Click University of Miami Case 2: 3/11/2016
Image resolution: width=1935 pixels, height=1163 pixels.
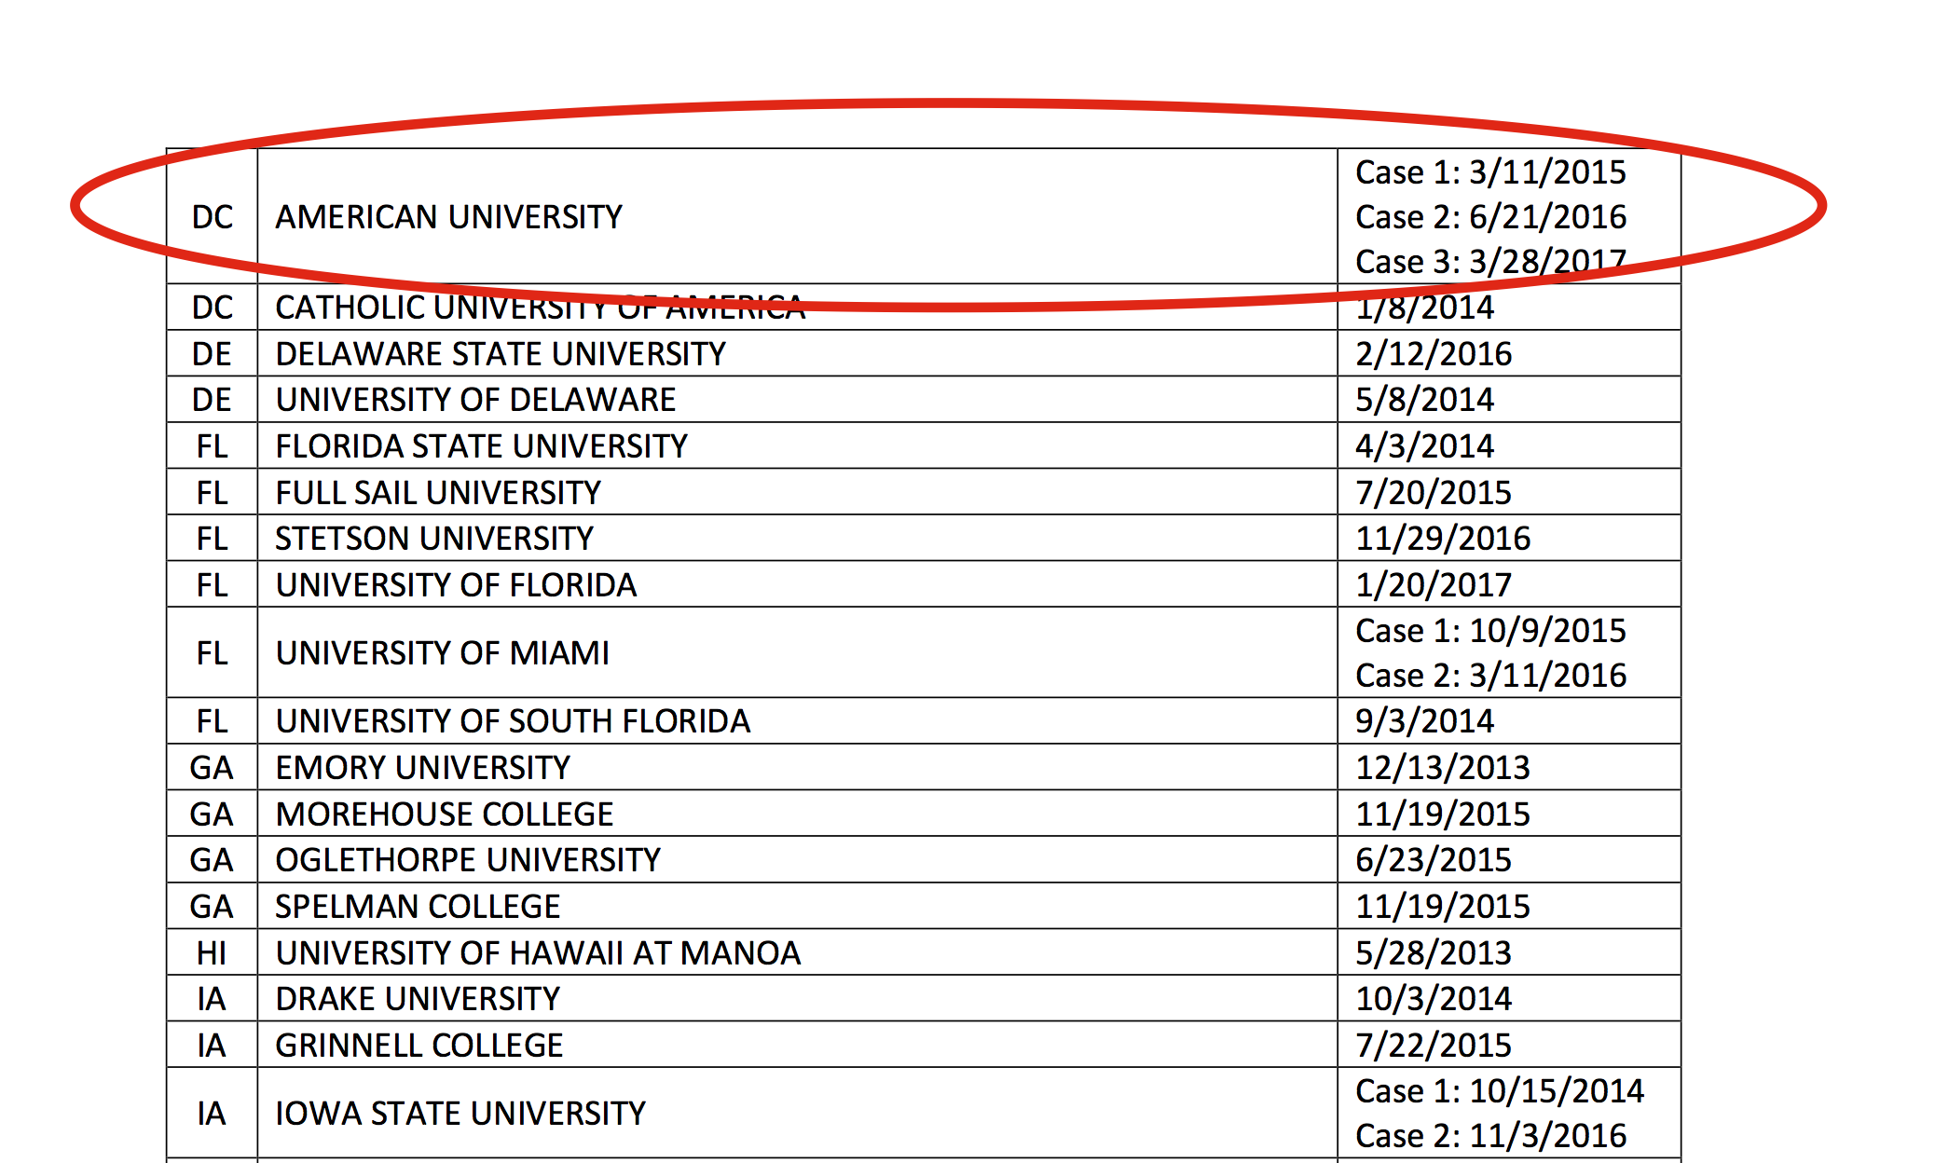click(1489, 676)
